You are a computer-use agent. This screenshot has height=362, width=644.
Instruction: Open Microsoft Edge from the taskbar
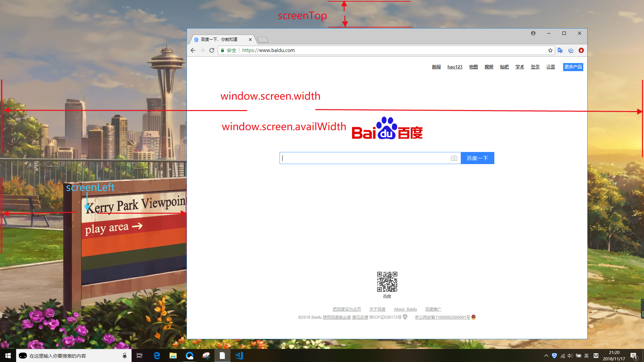156,355
